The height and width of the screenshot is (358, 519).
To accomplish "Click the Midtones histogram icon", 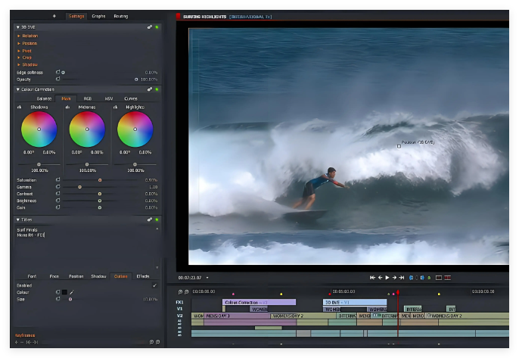I will 67,107.
